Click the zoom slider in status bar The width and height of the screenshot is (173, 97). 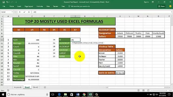click(159, 91)
